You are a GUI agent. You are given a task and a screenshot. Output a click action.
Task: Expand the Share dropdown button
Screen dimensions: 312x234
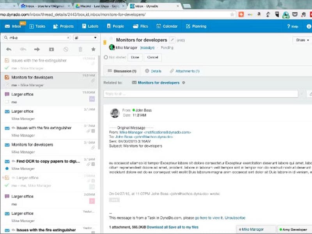(303, 40)
